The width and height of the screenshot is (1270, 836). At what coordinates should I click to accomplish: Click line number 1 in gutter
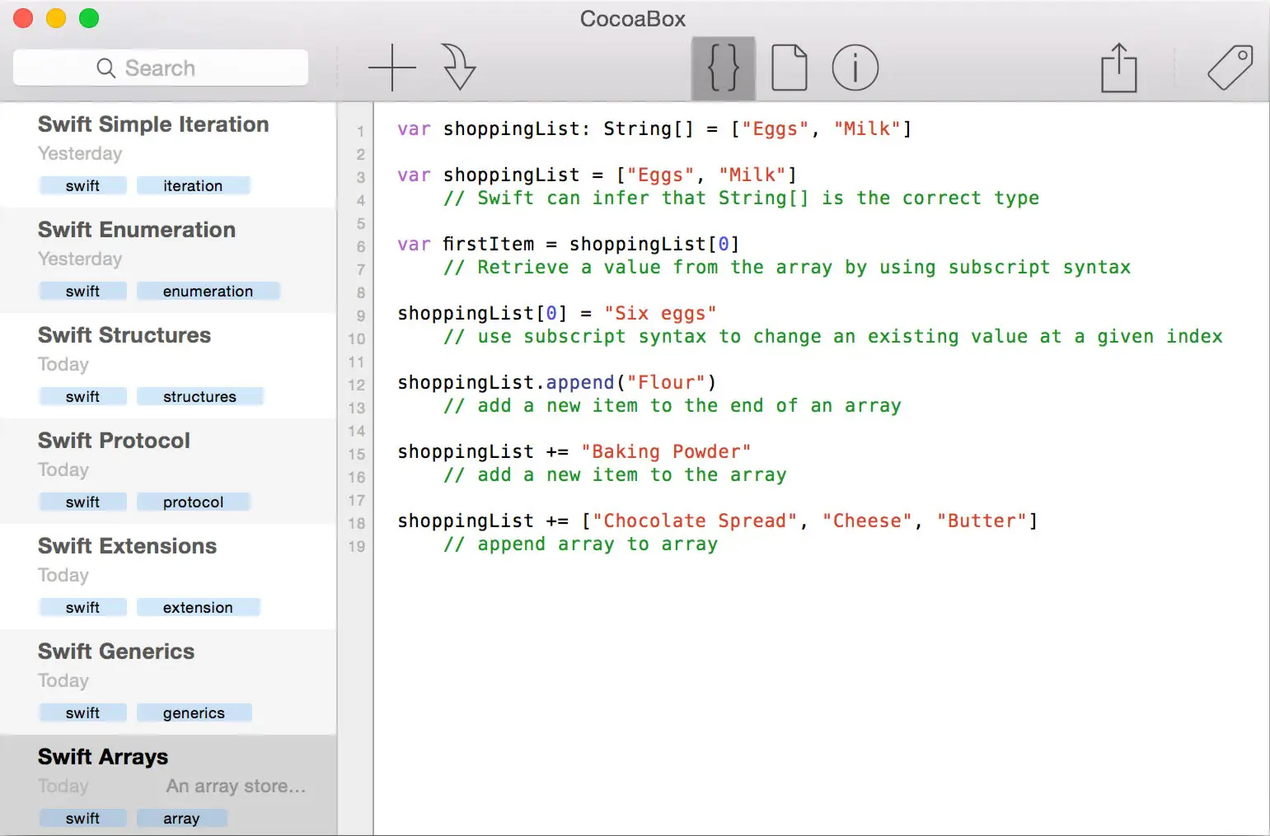tap(360, 132)
